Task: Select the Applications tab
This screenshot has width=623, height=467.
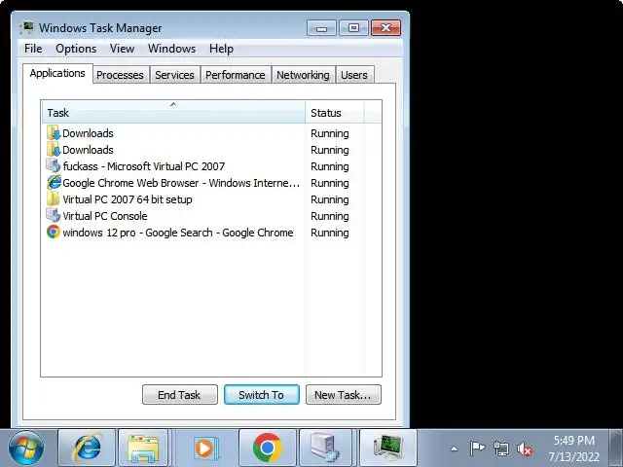Action: click(x=57, y=74)
